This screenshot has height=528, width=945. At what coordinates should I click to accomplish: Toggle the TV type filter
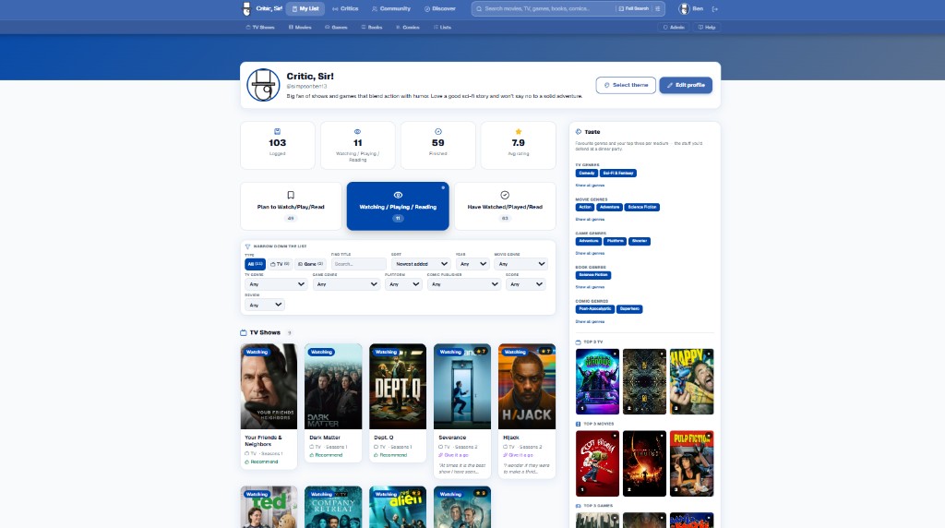[280, 264]
